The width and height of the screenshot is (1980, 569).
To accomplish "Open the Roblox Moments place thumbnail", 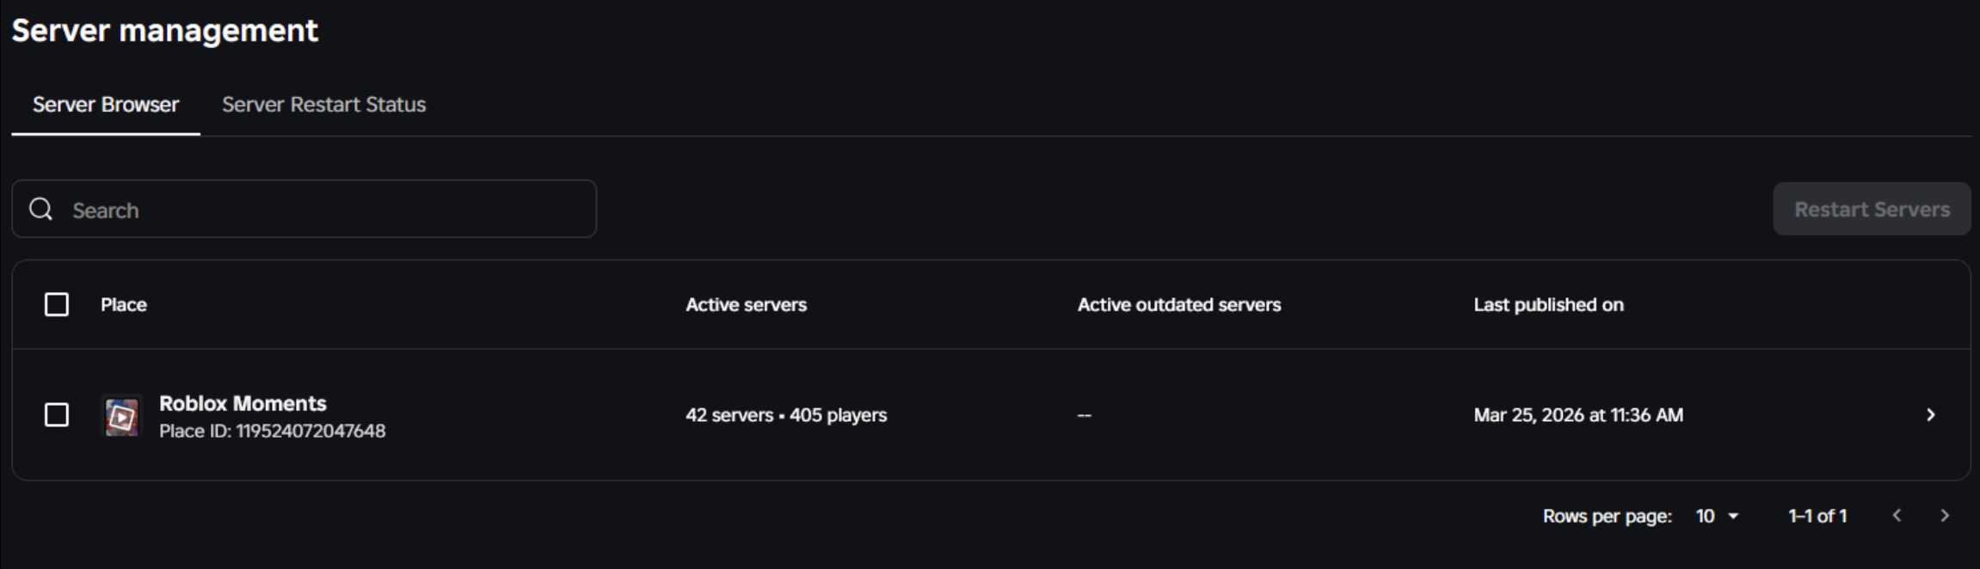I will coord(121,416).
